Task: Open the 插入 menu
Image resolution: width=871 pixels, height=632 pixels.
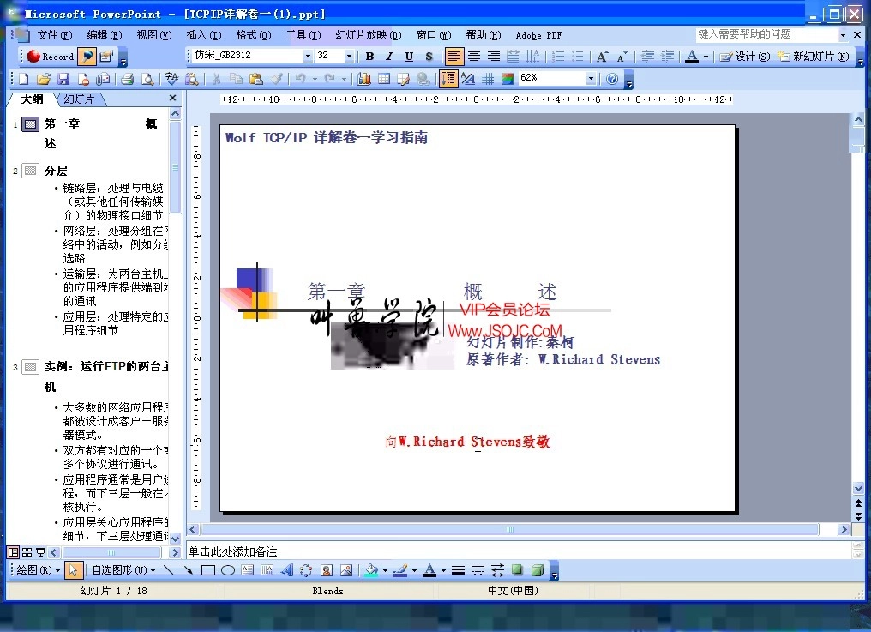Action: (x=202, y=35)
